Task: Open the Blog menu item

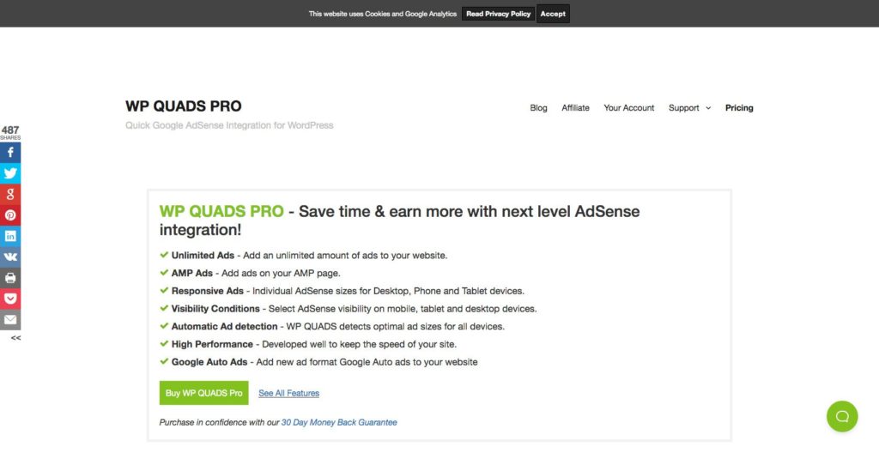Action: [x=538, y=107]
